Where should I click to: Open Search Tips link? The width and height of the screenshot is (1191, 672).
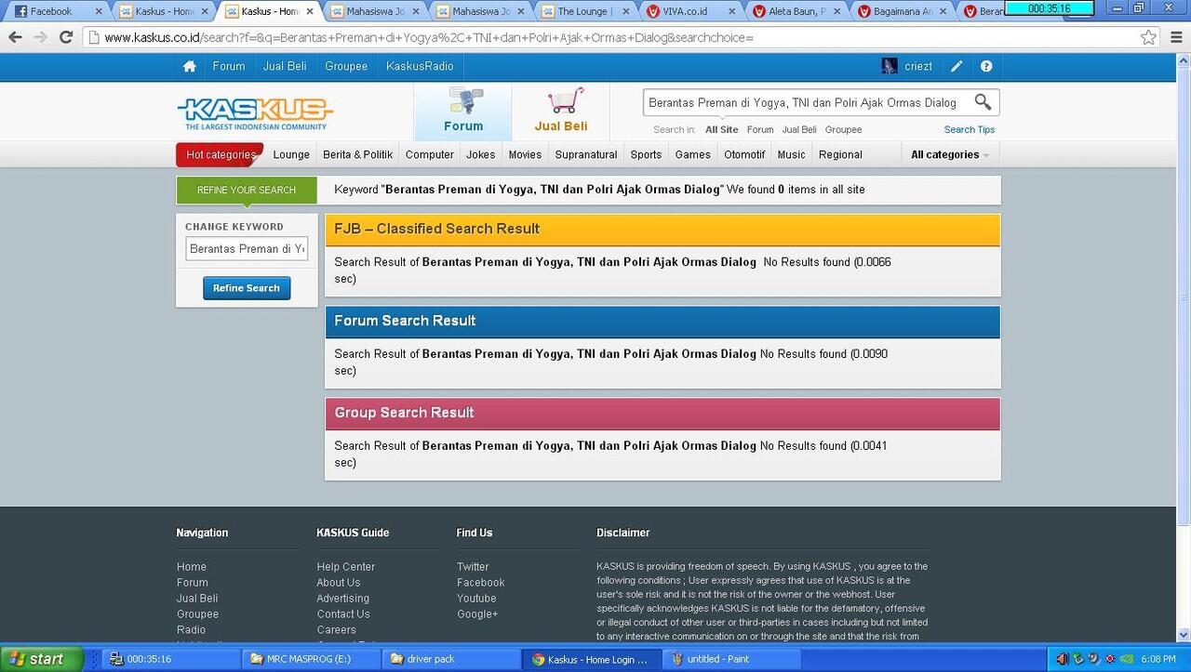point(970,130)
